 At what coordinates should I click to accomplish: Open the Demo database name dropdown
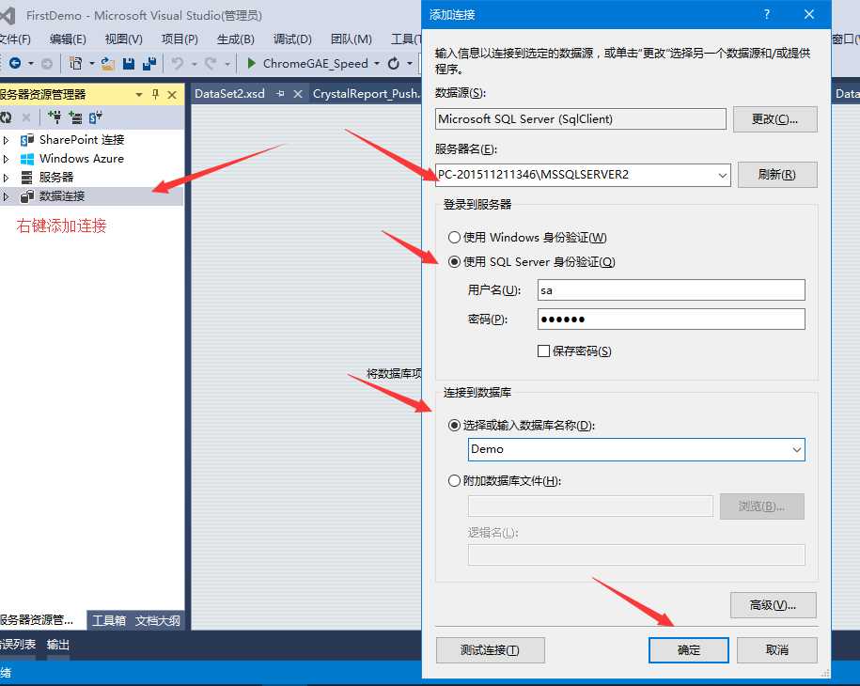pos(796,449)
